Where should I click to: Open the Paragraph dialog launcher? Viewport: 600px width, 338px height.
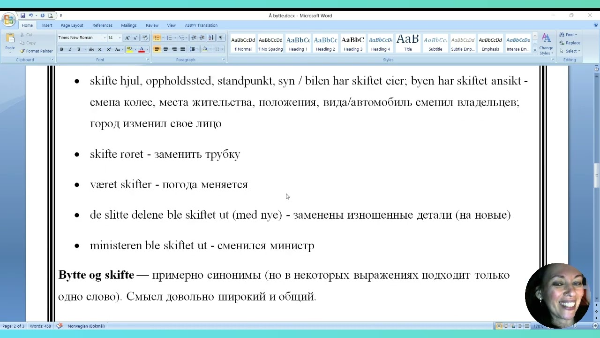223,60
